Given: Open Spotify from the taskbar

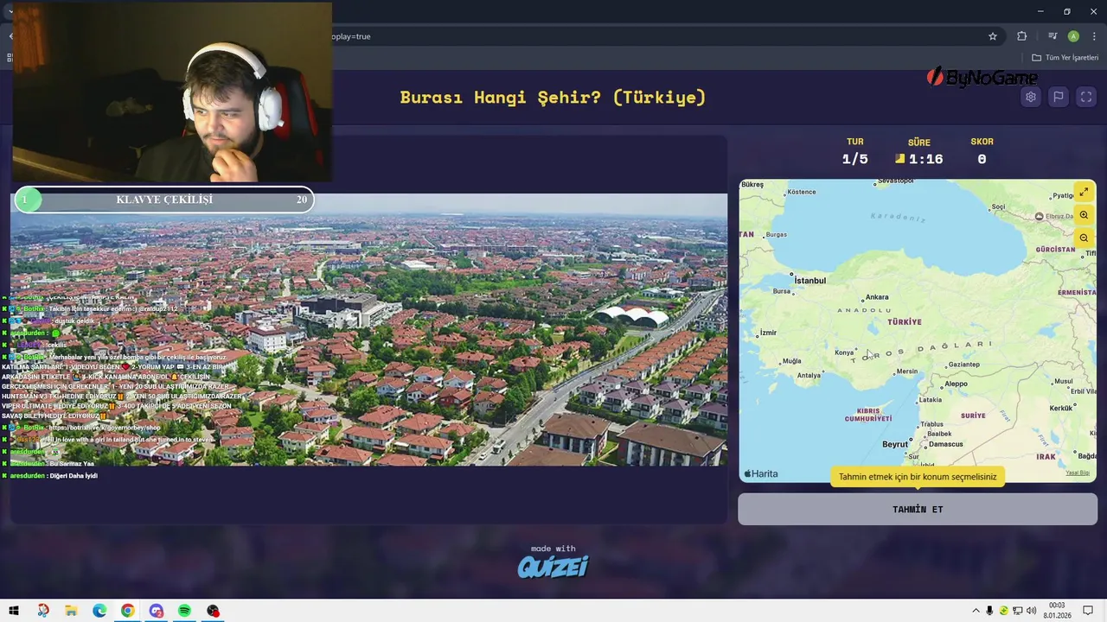Looking at the screenshot, I should (184, 611).
